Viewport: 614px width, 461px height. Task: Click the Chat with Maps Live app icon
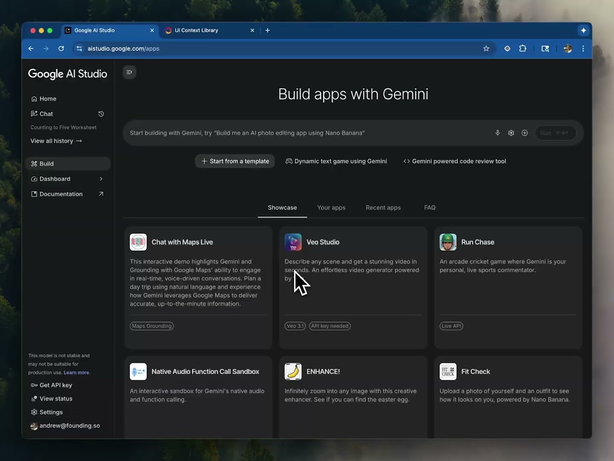tap(138, 242)
